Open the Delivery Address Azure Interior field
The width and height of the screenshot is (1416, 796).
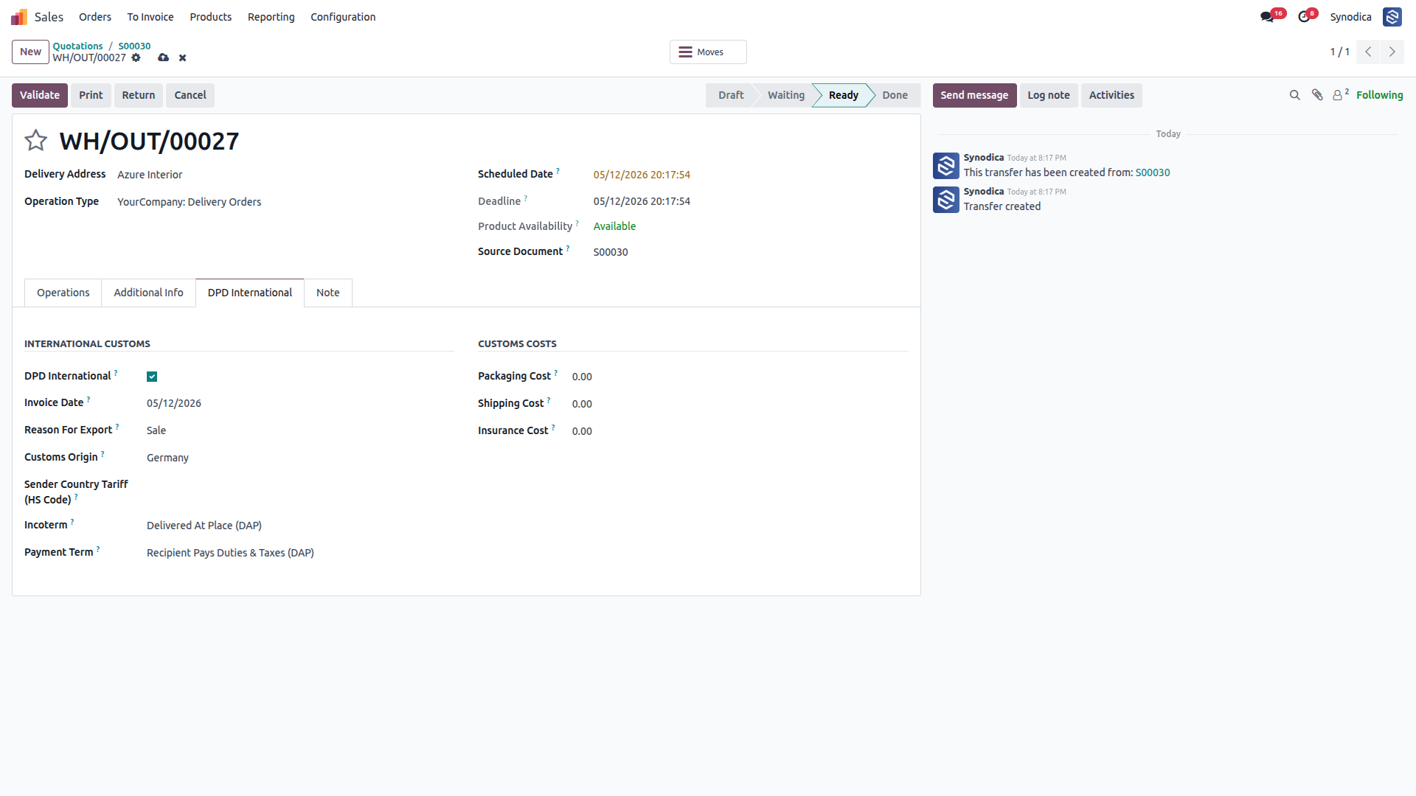click(x=285, y=175)
